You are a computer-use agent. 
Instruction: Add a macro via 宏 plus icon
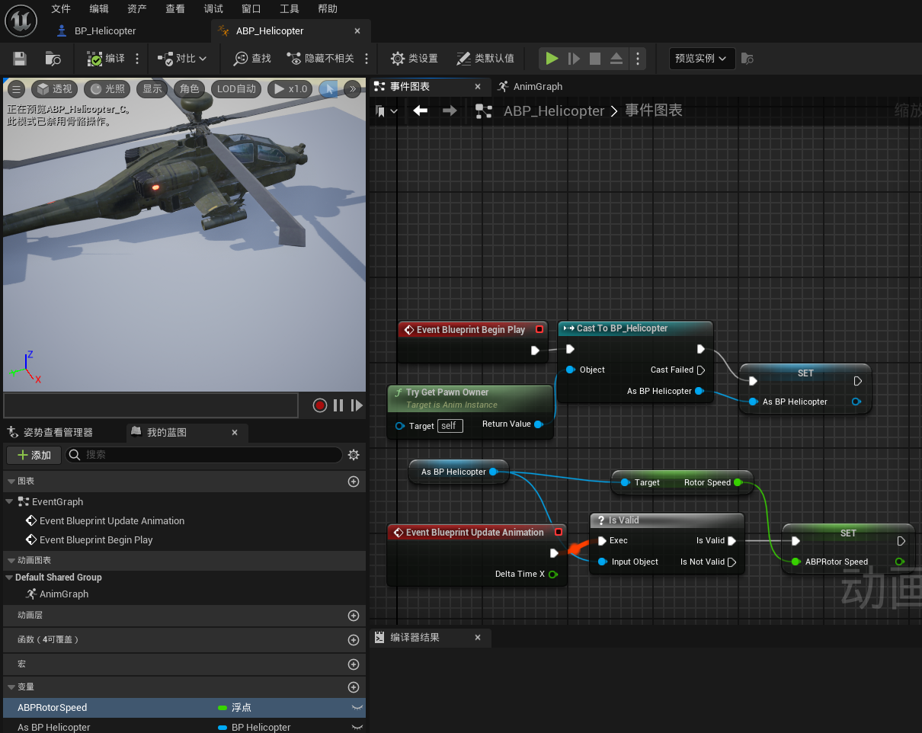point(354,664)
